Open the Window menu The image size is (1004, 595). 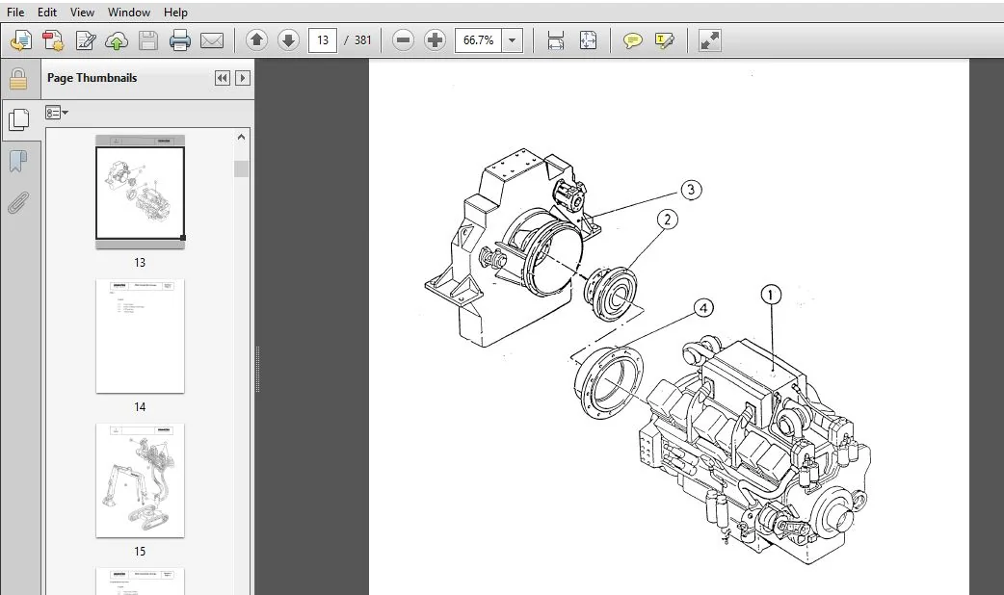(x=129, y=13)
